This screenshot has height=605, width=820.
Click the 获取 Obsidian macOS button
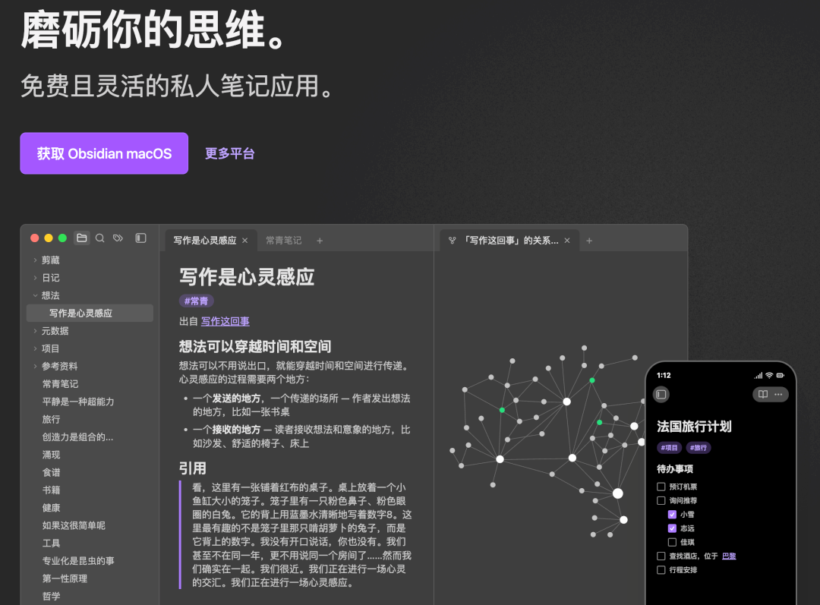104,153
